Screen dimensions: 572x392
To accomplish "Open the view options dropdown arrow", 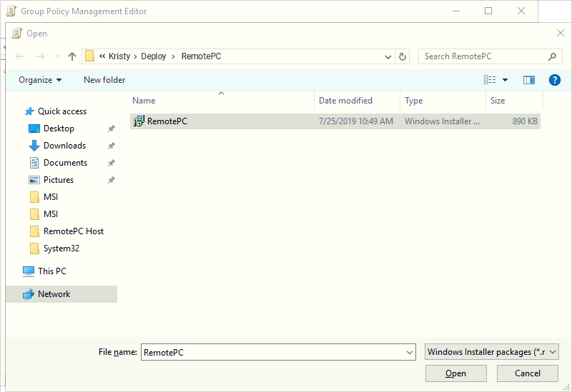I will tap(505, 80).
